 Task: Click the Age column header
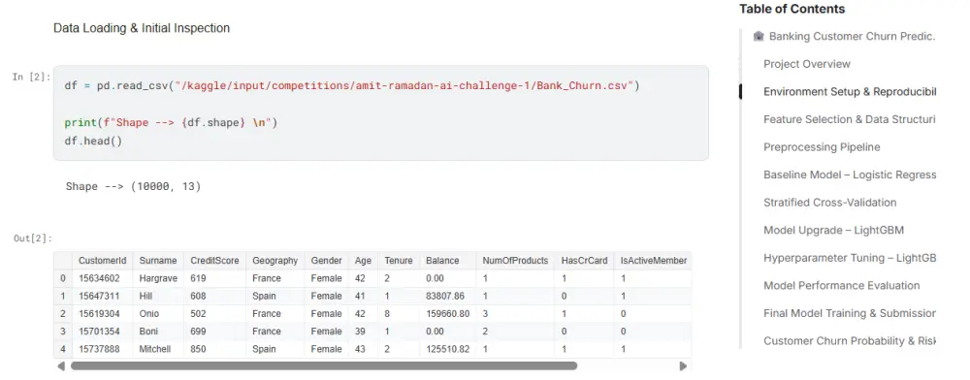(363, 261)
